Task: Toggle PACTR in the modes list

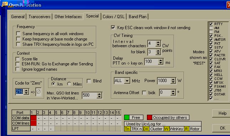Action: coord(211,55)
